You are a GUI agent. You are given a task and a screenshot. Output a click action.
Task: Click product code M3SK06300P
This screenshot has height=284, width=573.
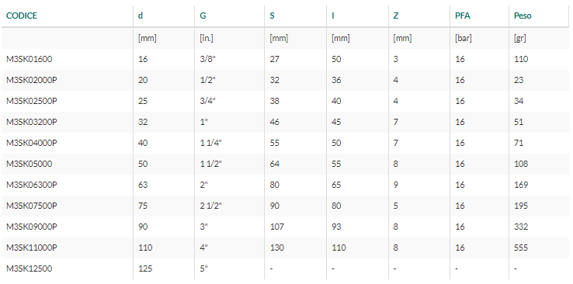click(31, 185)
